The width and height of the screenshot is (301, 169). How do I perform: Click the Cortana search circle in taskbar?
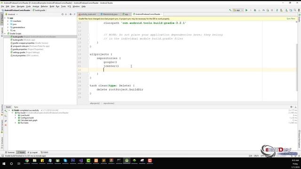click(11, 164)
